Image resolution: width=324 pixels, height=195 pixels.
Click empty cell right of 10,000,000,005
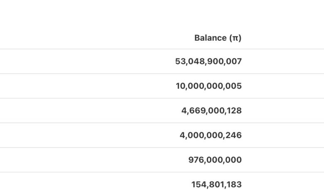point(285,86)
